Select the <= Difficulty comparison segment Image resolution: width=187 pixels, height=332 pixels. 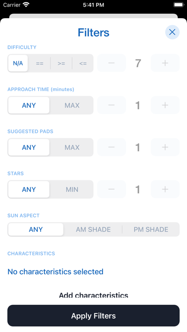click(x=83, y=63)
